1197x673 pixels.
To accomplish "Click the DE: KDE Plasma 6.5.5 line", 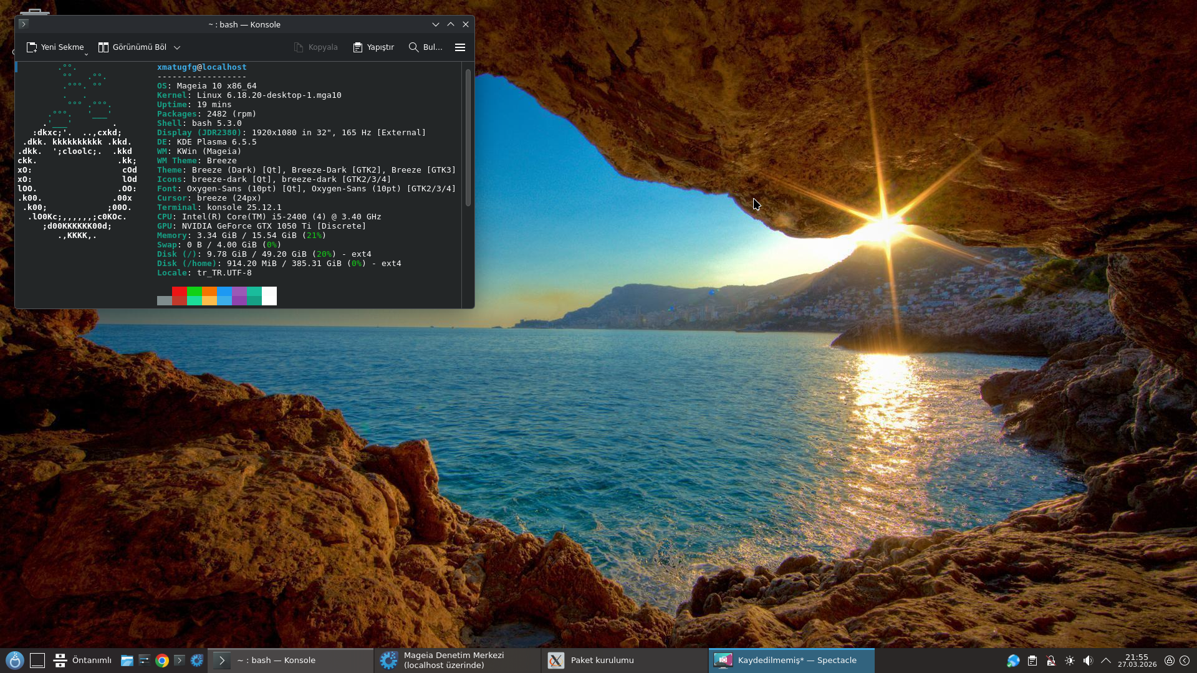I will 207,142.
